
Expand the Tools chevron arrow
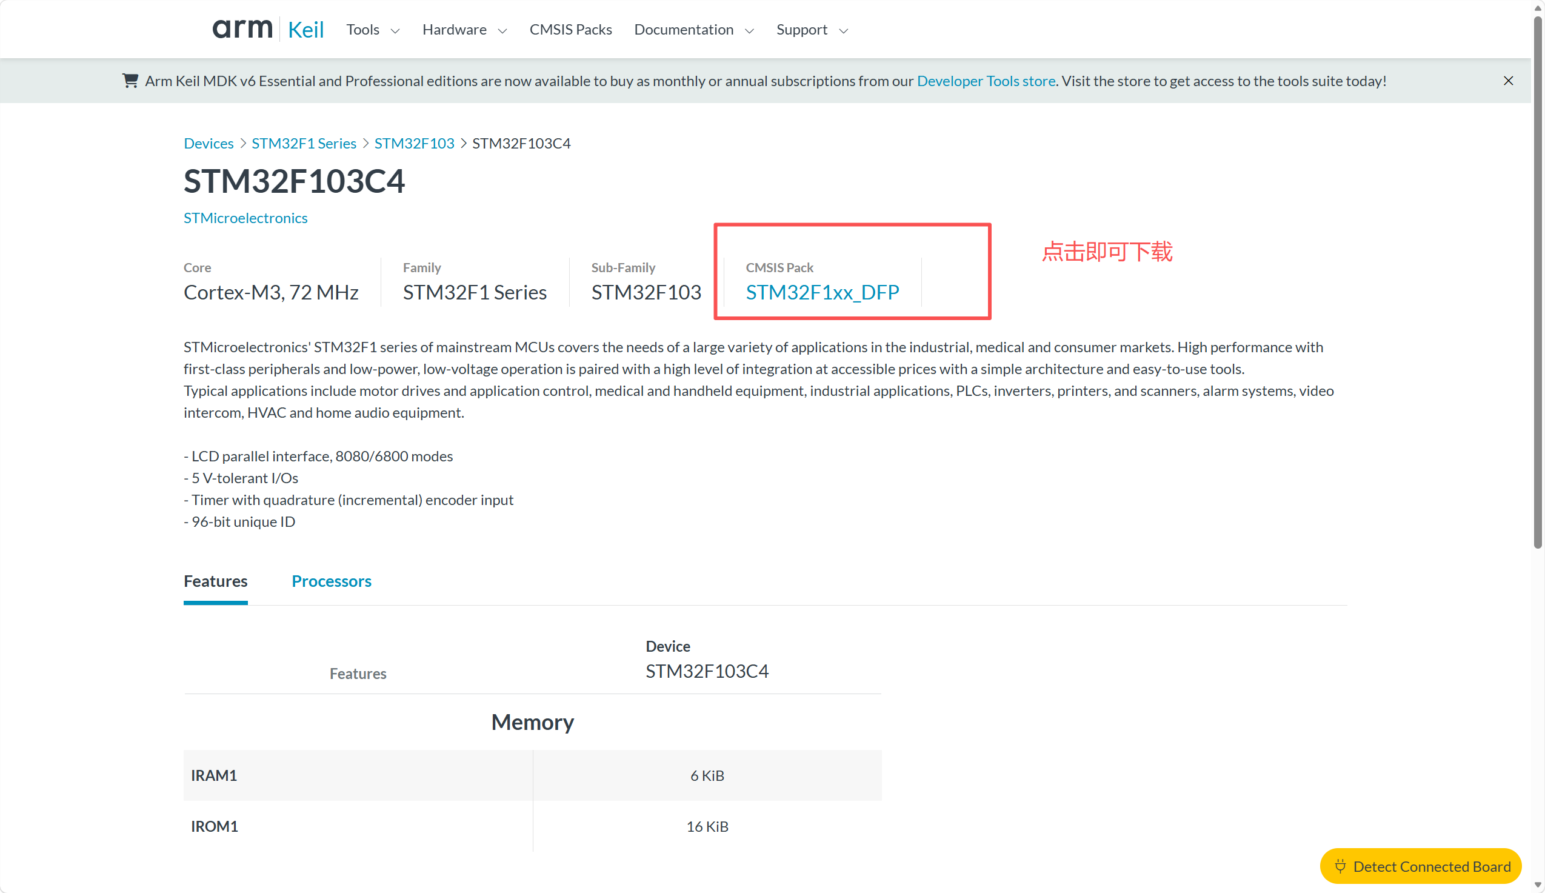(395, 31)
